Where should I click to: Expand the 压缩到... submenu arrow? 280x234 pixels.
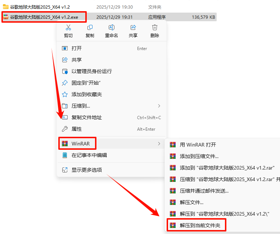tap(159, 106)
